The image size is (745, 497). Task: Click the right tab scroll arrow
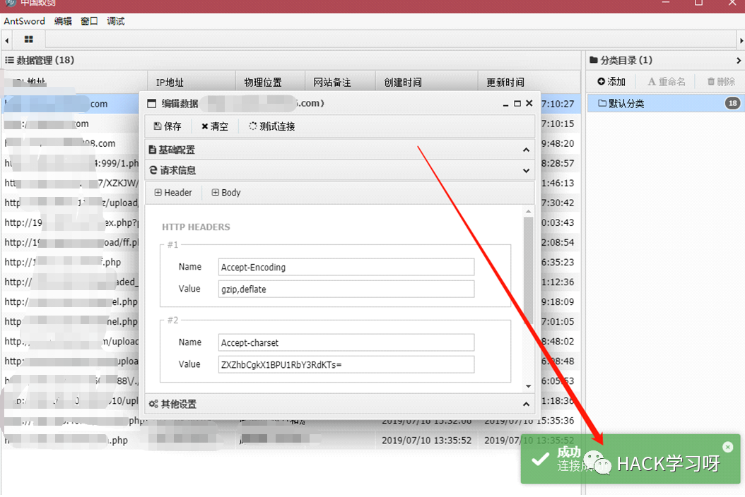tap(741, 40)
